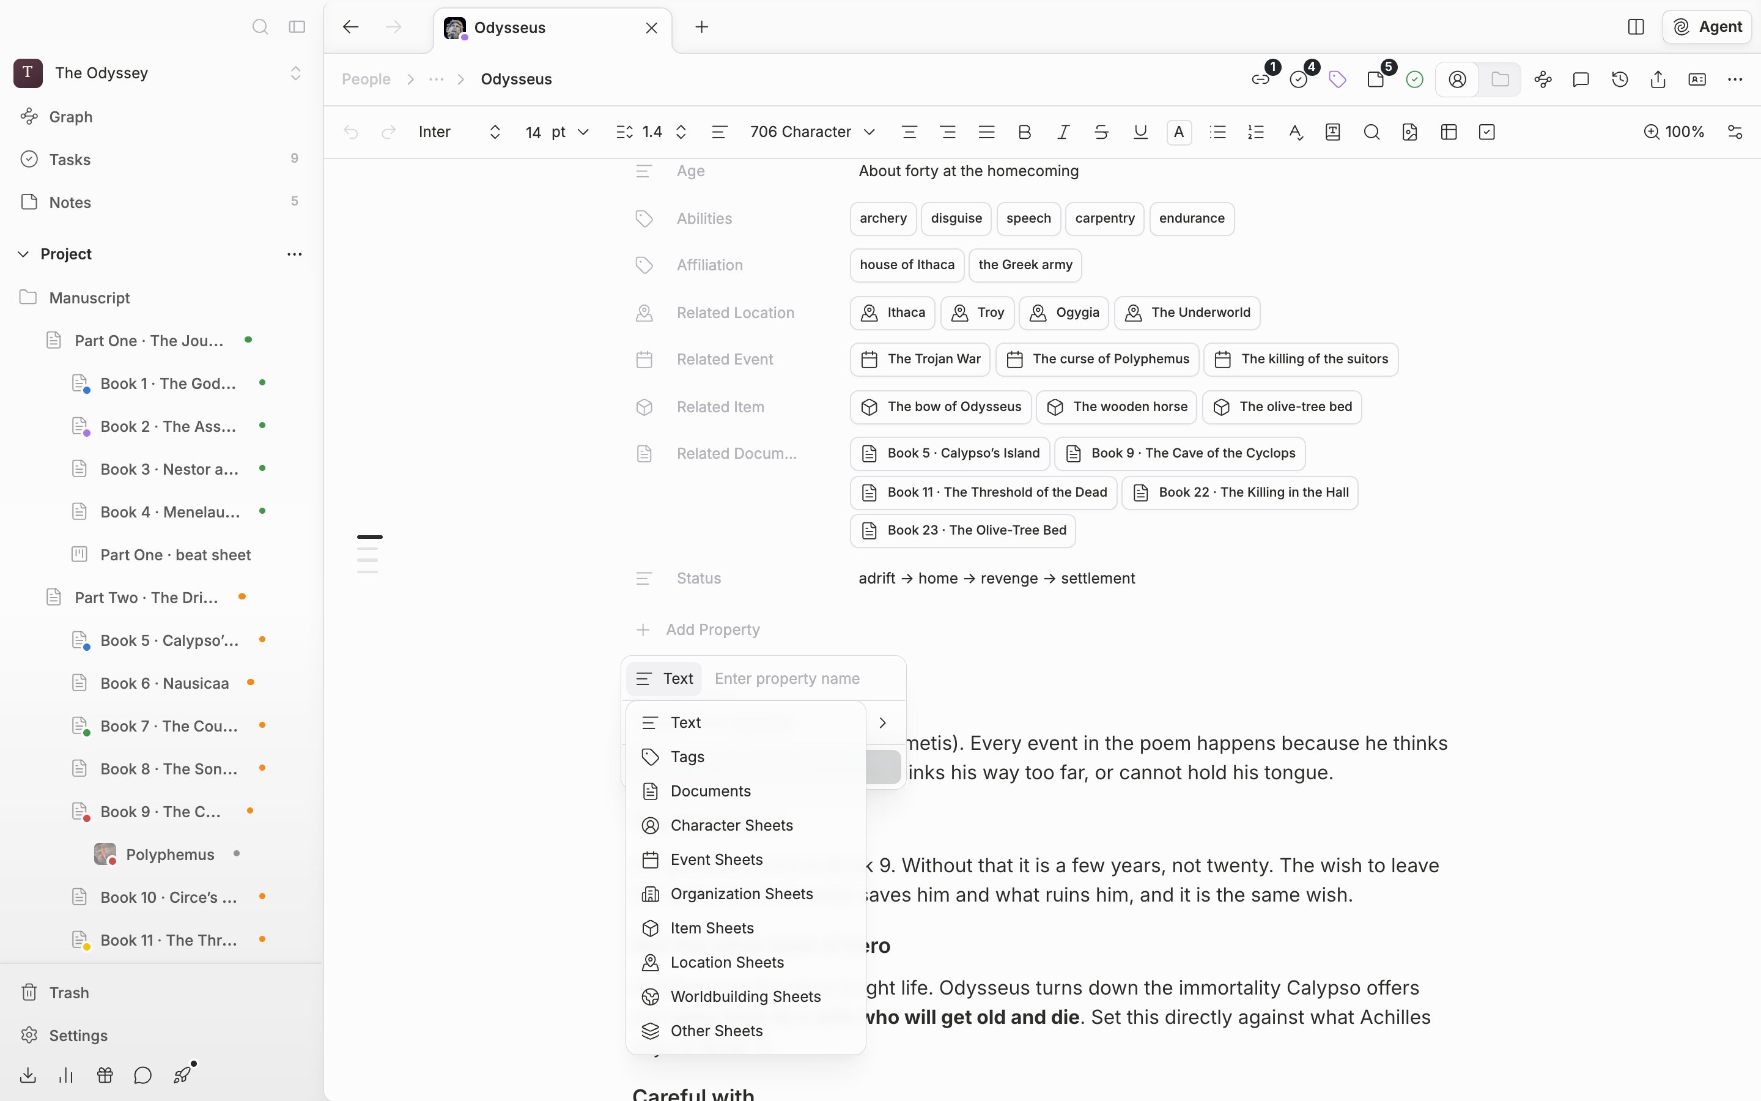Open Book 6 · Nausicaa
1761x1101 pixels.
(x=164, y=683)
